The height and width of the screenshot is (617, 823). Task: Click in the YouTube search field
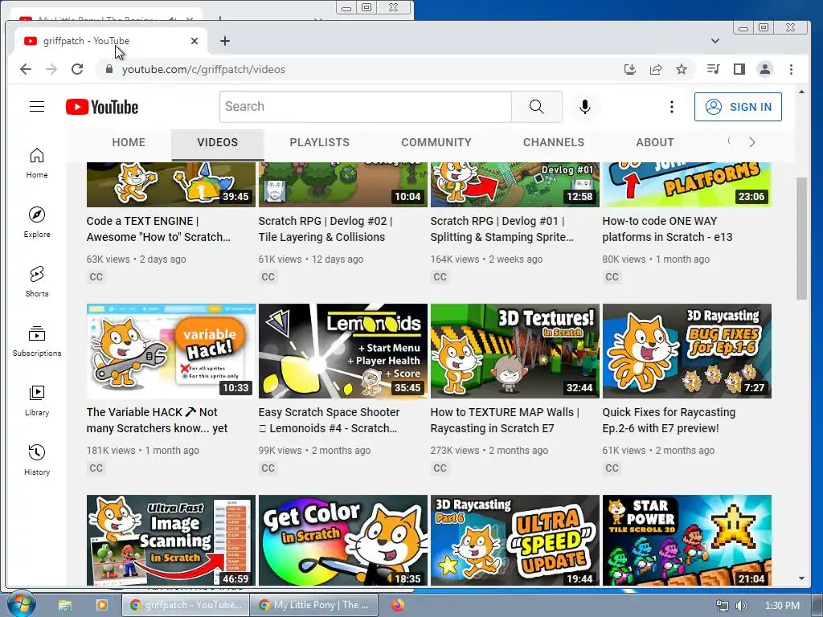366,107
